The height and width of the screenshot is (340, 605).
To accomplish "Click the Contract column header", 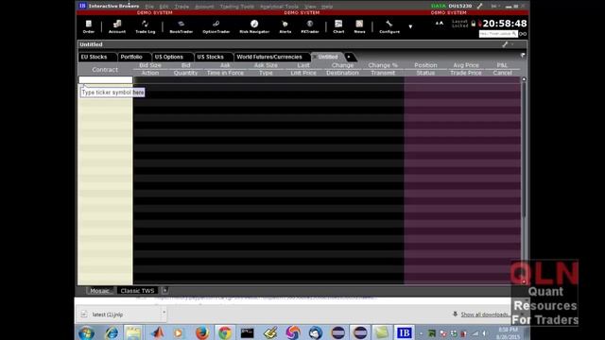I will tap(105, 69).
